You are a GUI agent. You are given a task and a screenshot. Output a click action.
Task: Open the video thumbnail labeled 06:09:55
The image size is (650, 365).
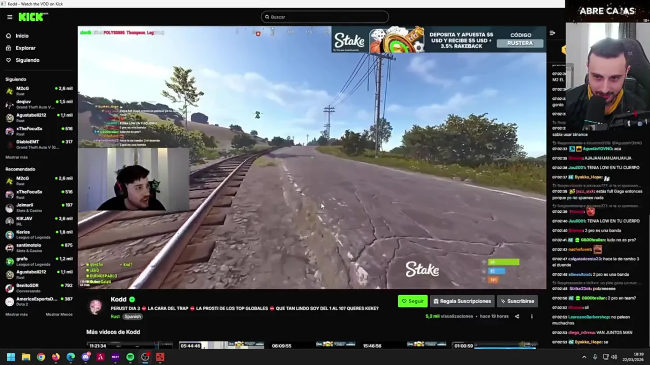point(312,345)
